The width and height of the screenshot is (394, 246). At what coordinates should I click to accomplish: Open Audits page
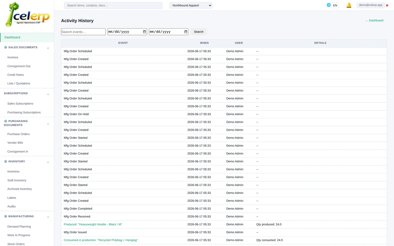click(11, 206)
